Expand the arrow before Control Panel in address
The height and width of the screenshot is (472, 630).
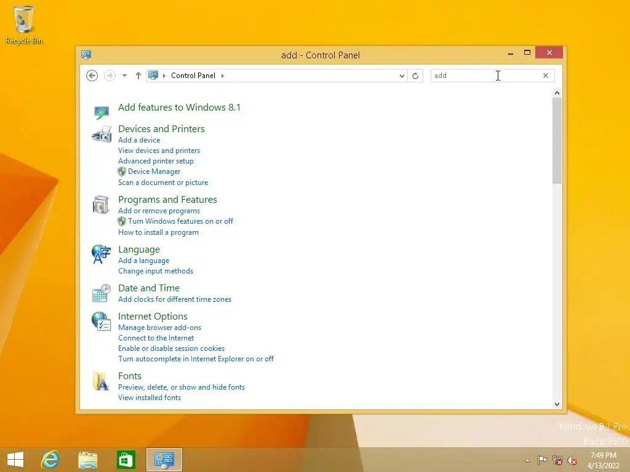(164, 76)
